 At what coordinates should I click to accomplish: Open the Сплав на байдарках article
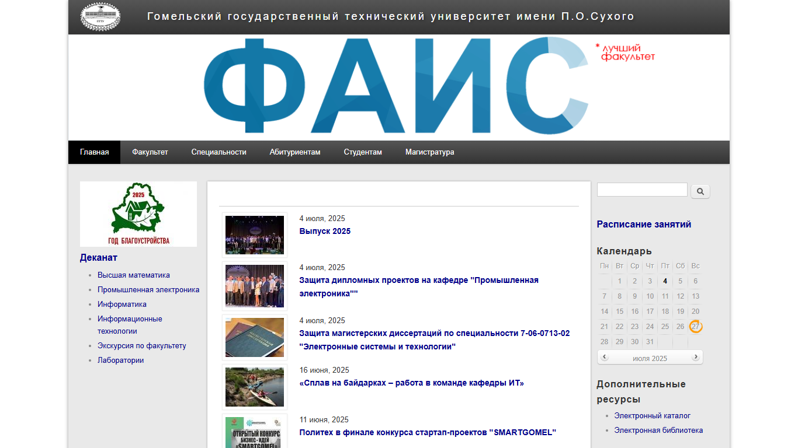click(412, 383)
